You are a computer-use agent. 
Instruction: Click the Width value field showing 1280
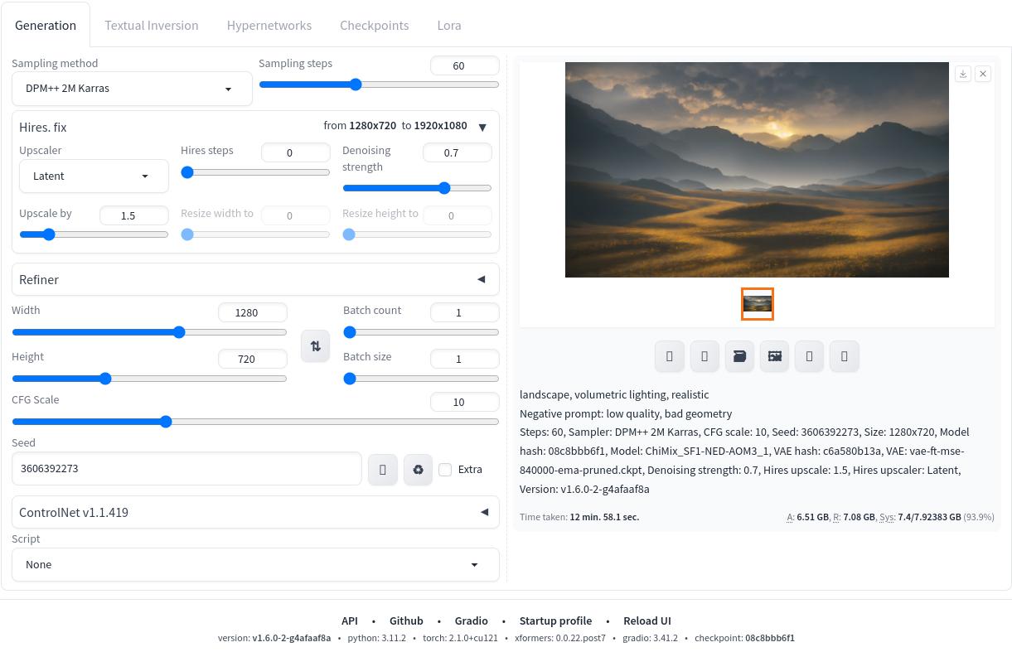click(252, 312)
